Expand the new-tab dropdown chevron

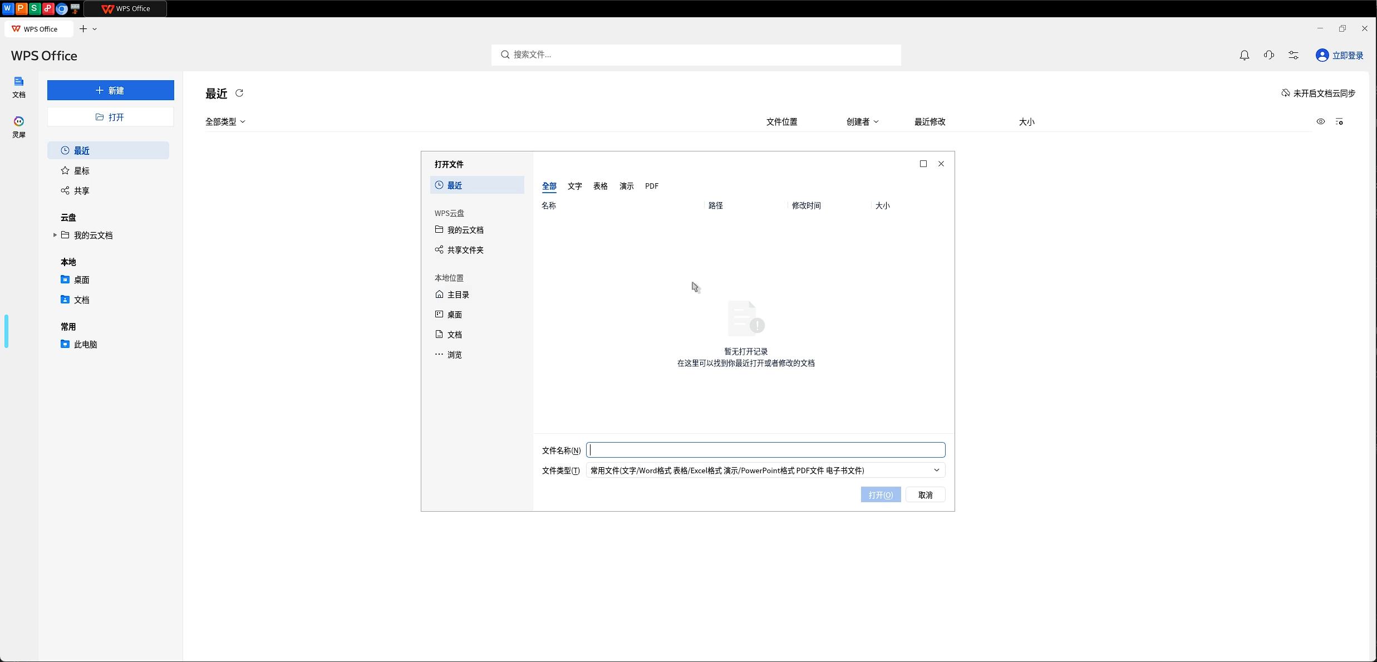95,29
